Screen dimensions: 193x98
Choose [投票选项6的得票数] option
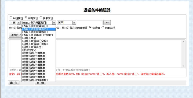point(39,68)
